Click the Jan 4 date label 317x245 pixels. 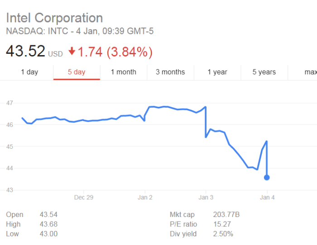click(267, 198)
